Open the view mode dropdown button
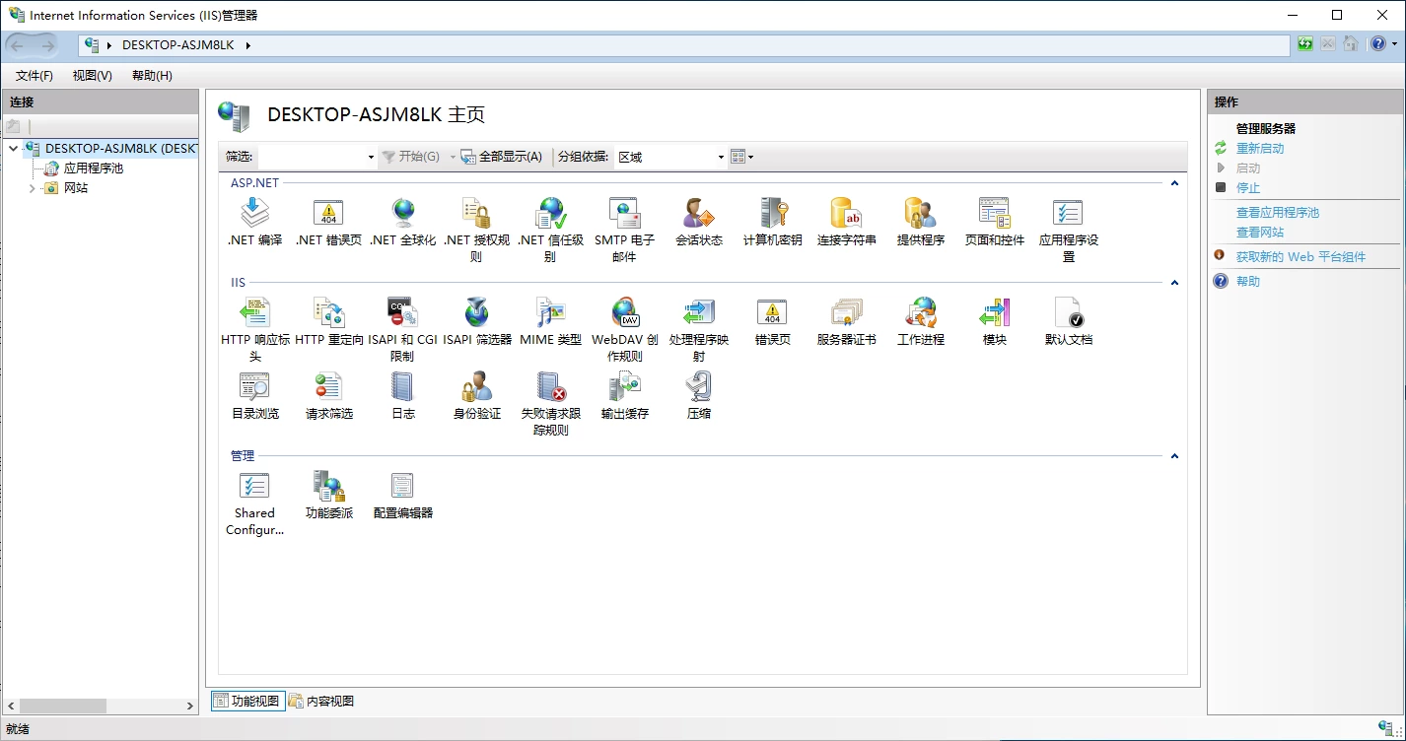Screen dimensions: 1406x741 coord(742,157)
